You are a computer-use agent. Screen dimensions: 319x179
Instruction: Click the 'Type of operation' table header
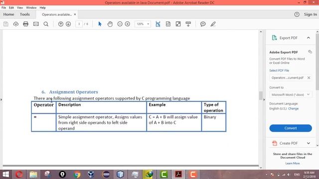point(213,107)
